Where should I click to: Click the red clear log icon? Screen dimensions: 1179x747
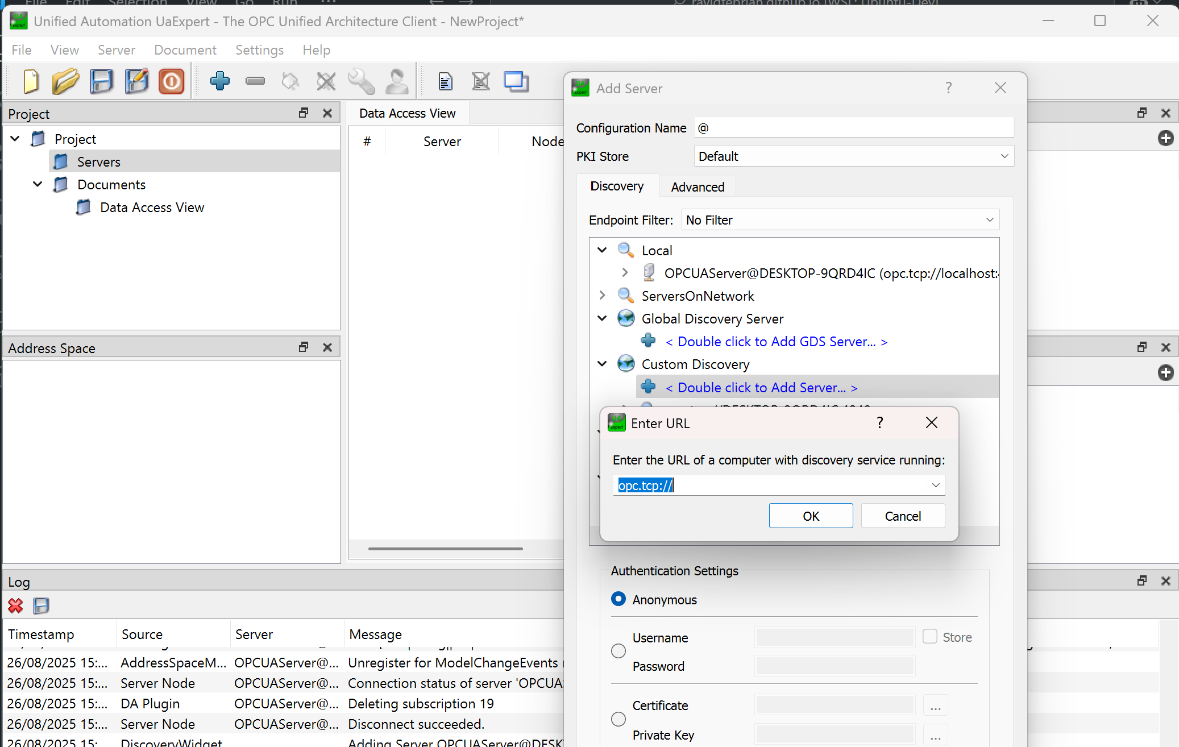[x=15, y=606]
